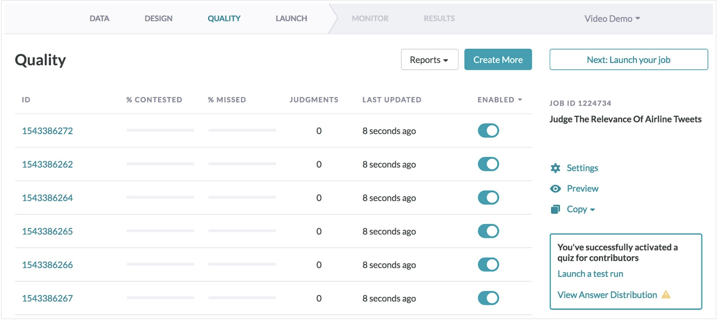
Task: Open the Settings link
Action: (x=582, y=168)
